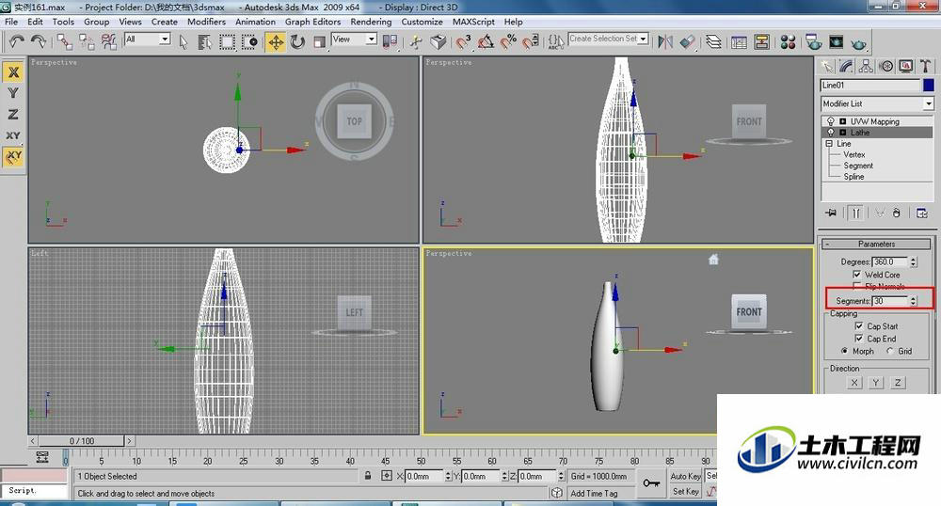Switch to the Modify command panel tab
Image resolution: width=941 pixels, height=506 pixels.
[x=846, y=66]
